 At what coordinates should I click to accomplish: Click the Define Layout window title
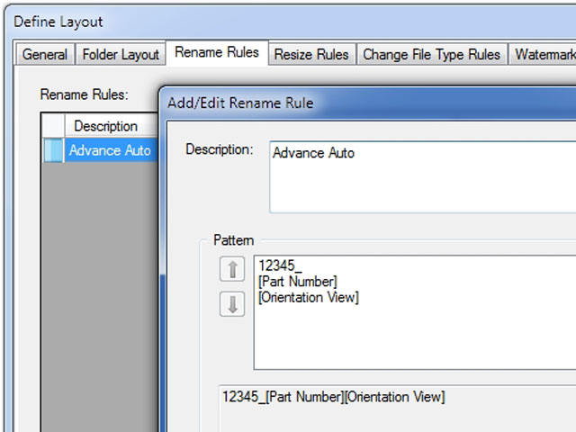[x=58, y=21]
